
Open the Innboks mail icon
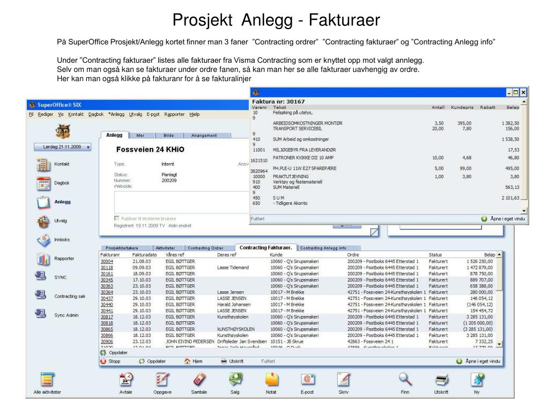(x=43, y=240)
